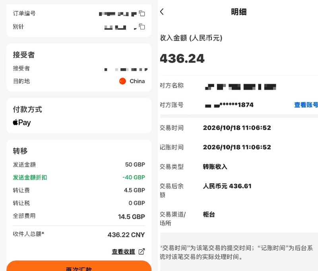Screen dimensions: 318x271
Task: Tap the Apple Pay logo
Action: [22, 123]
